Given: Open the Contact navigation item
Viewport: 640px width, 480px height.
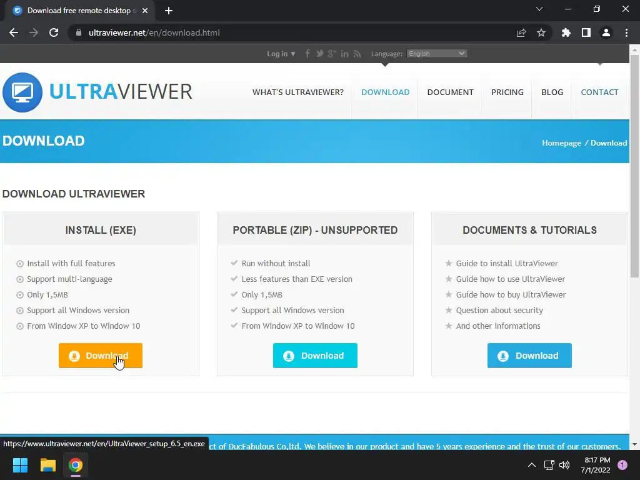Looking at the screenshot, I should coord(599,92).
